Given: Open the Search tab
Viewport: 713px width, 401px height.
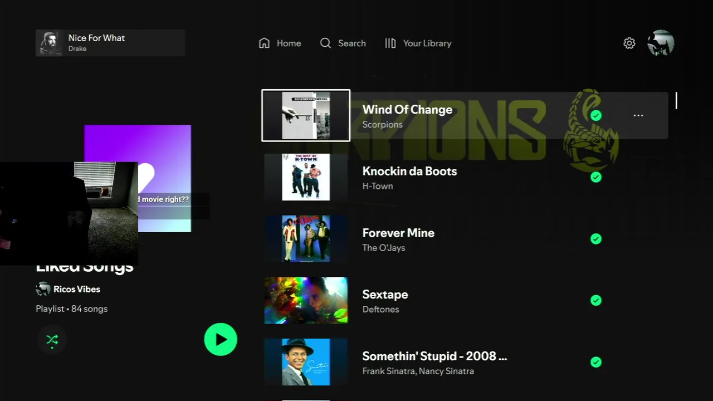Looking at the screenshot, I should (343, 43).
